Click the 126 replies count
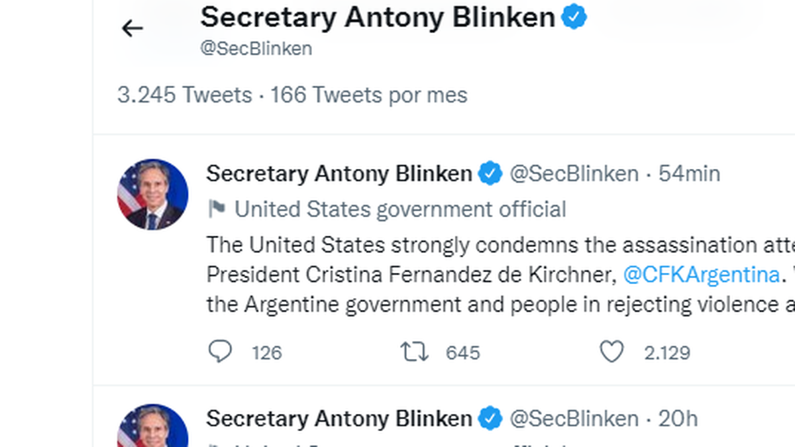 pyautogui.click(x=267, y=353)
